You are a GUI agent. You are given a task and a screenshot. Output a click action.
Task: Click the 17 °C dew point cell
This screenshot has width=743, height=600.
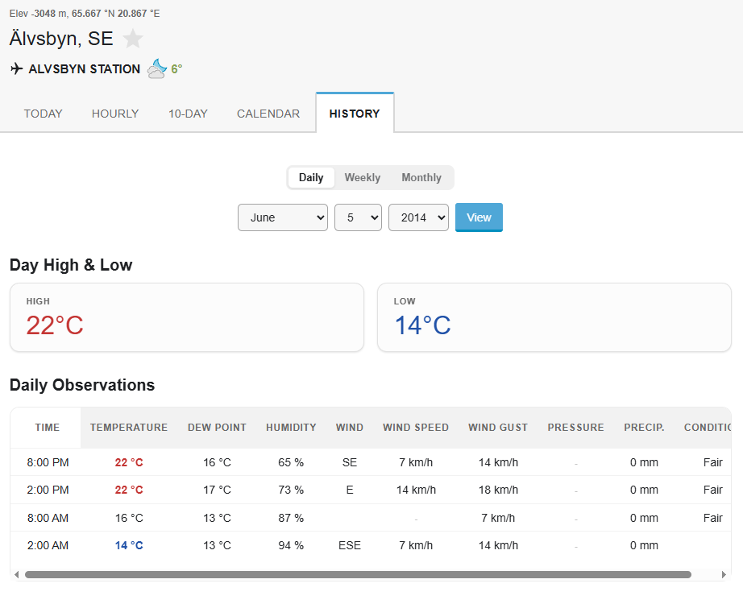(x=217, y=490)
